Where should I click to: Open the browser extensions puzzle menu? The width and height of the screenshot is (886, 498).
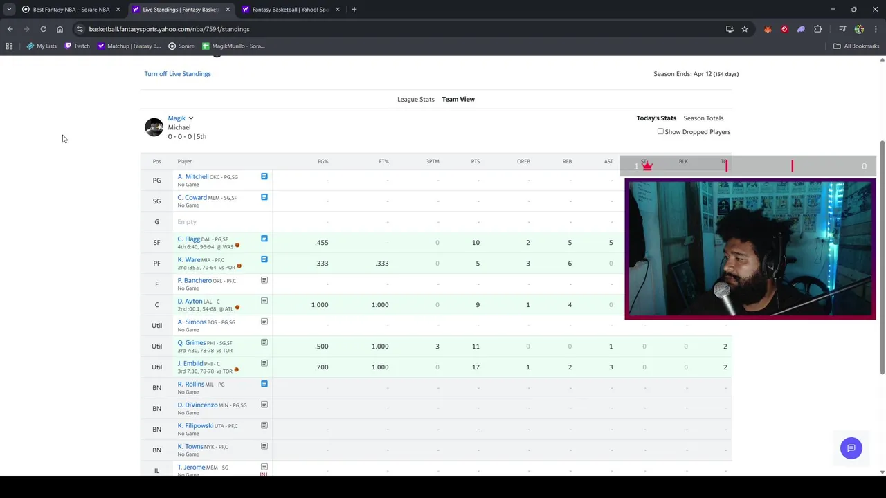pos(818,29)
